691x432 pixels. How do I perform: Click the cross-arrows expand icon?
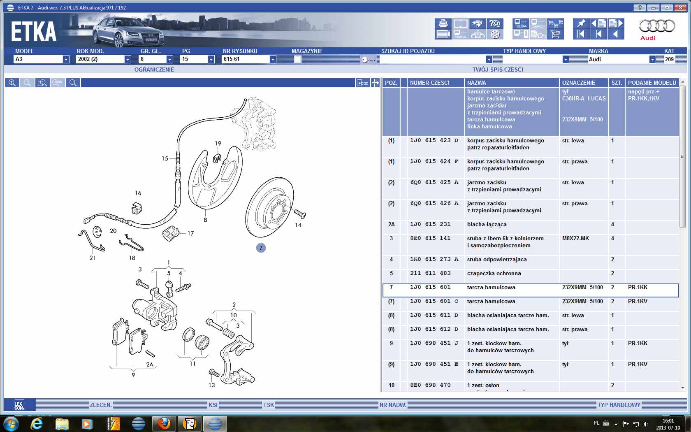pos(375,83)
